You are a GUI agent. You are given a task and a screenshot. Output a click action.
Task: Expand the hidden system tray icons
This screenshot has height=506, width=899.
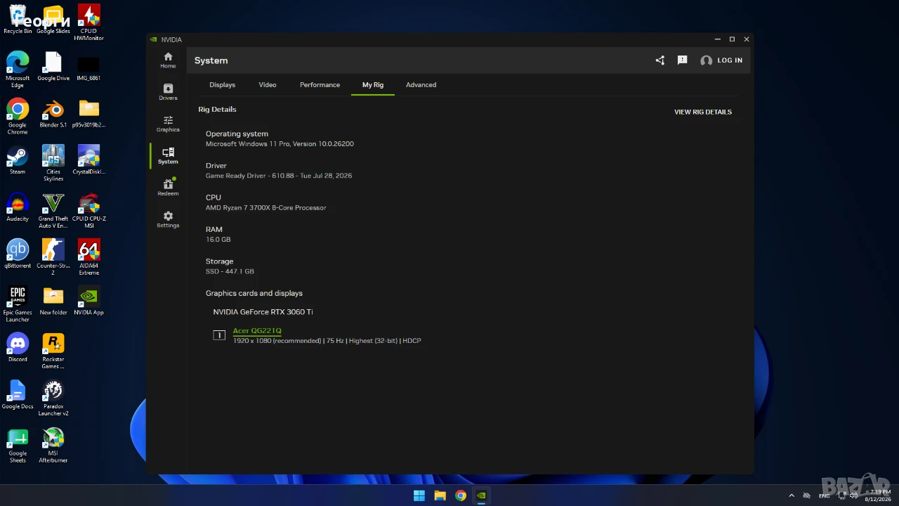792,495
